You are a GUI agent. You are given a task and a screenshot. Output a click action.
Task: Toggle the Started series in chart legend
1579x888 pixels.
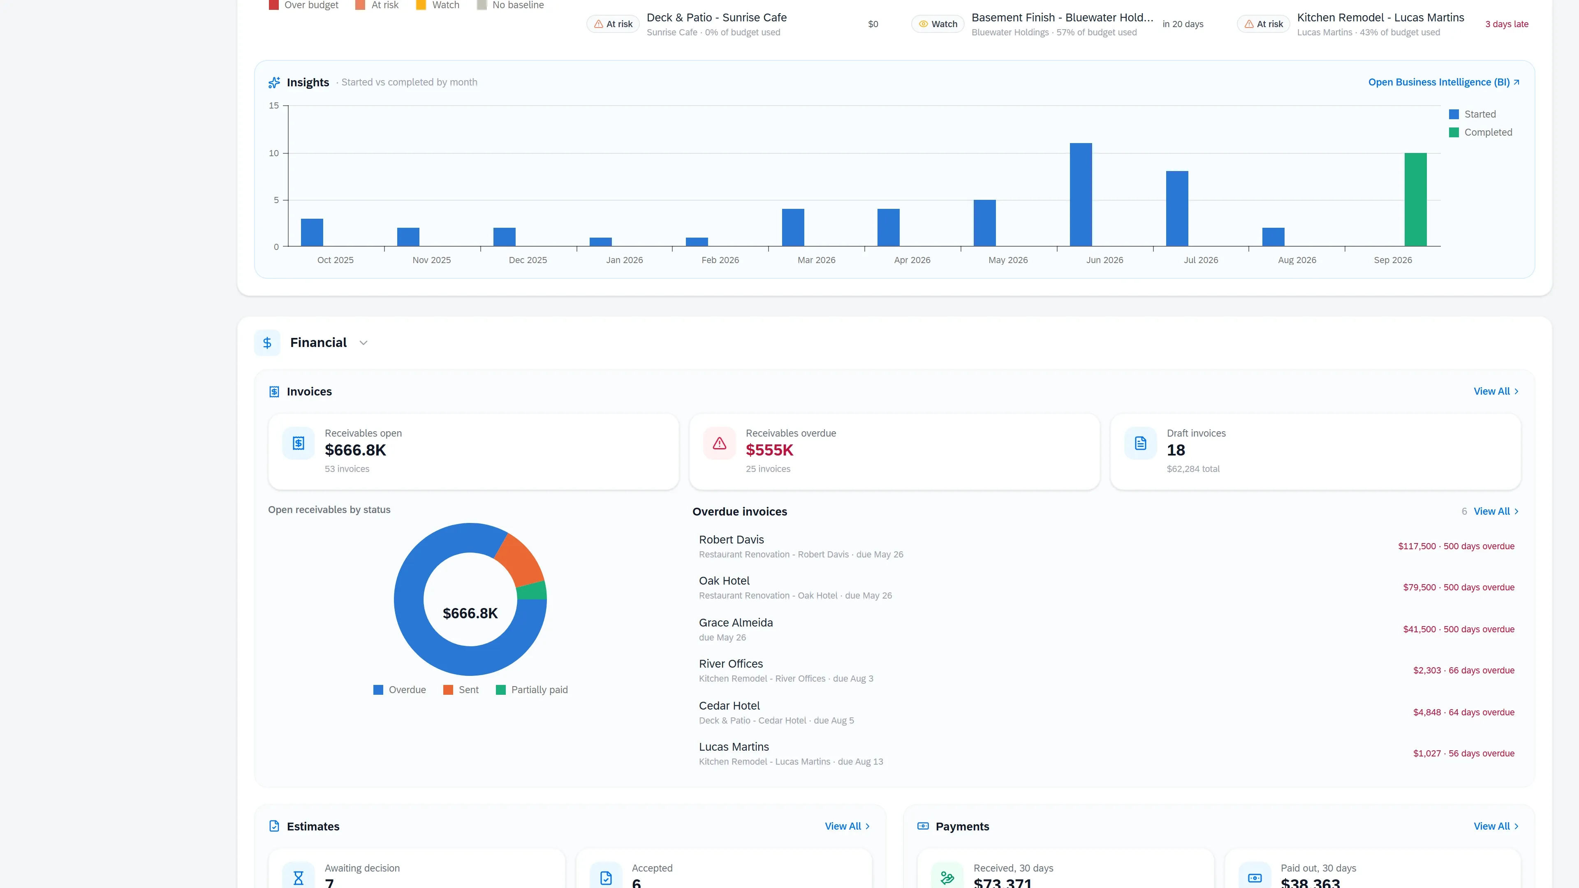pos(1472,115)
